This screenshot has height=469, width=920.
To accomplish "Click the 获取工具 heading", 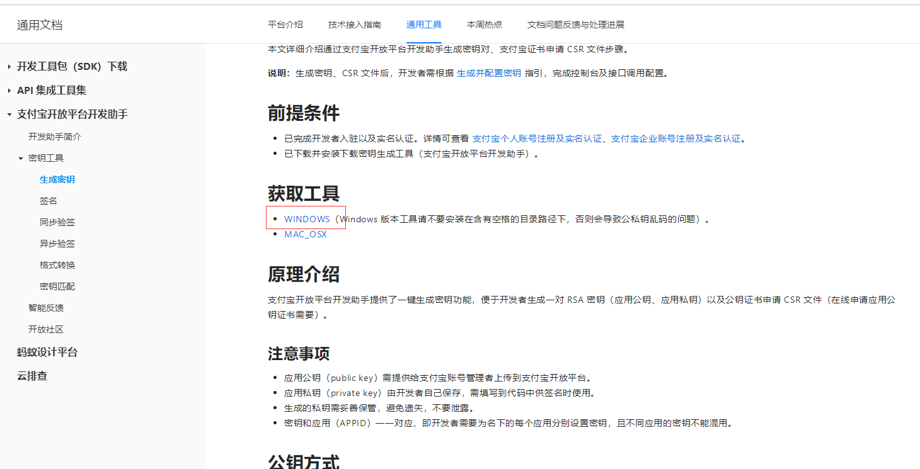I will [304, 193].
